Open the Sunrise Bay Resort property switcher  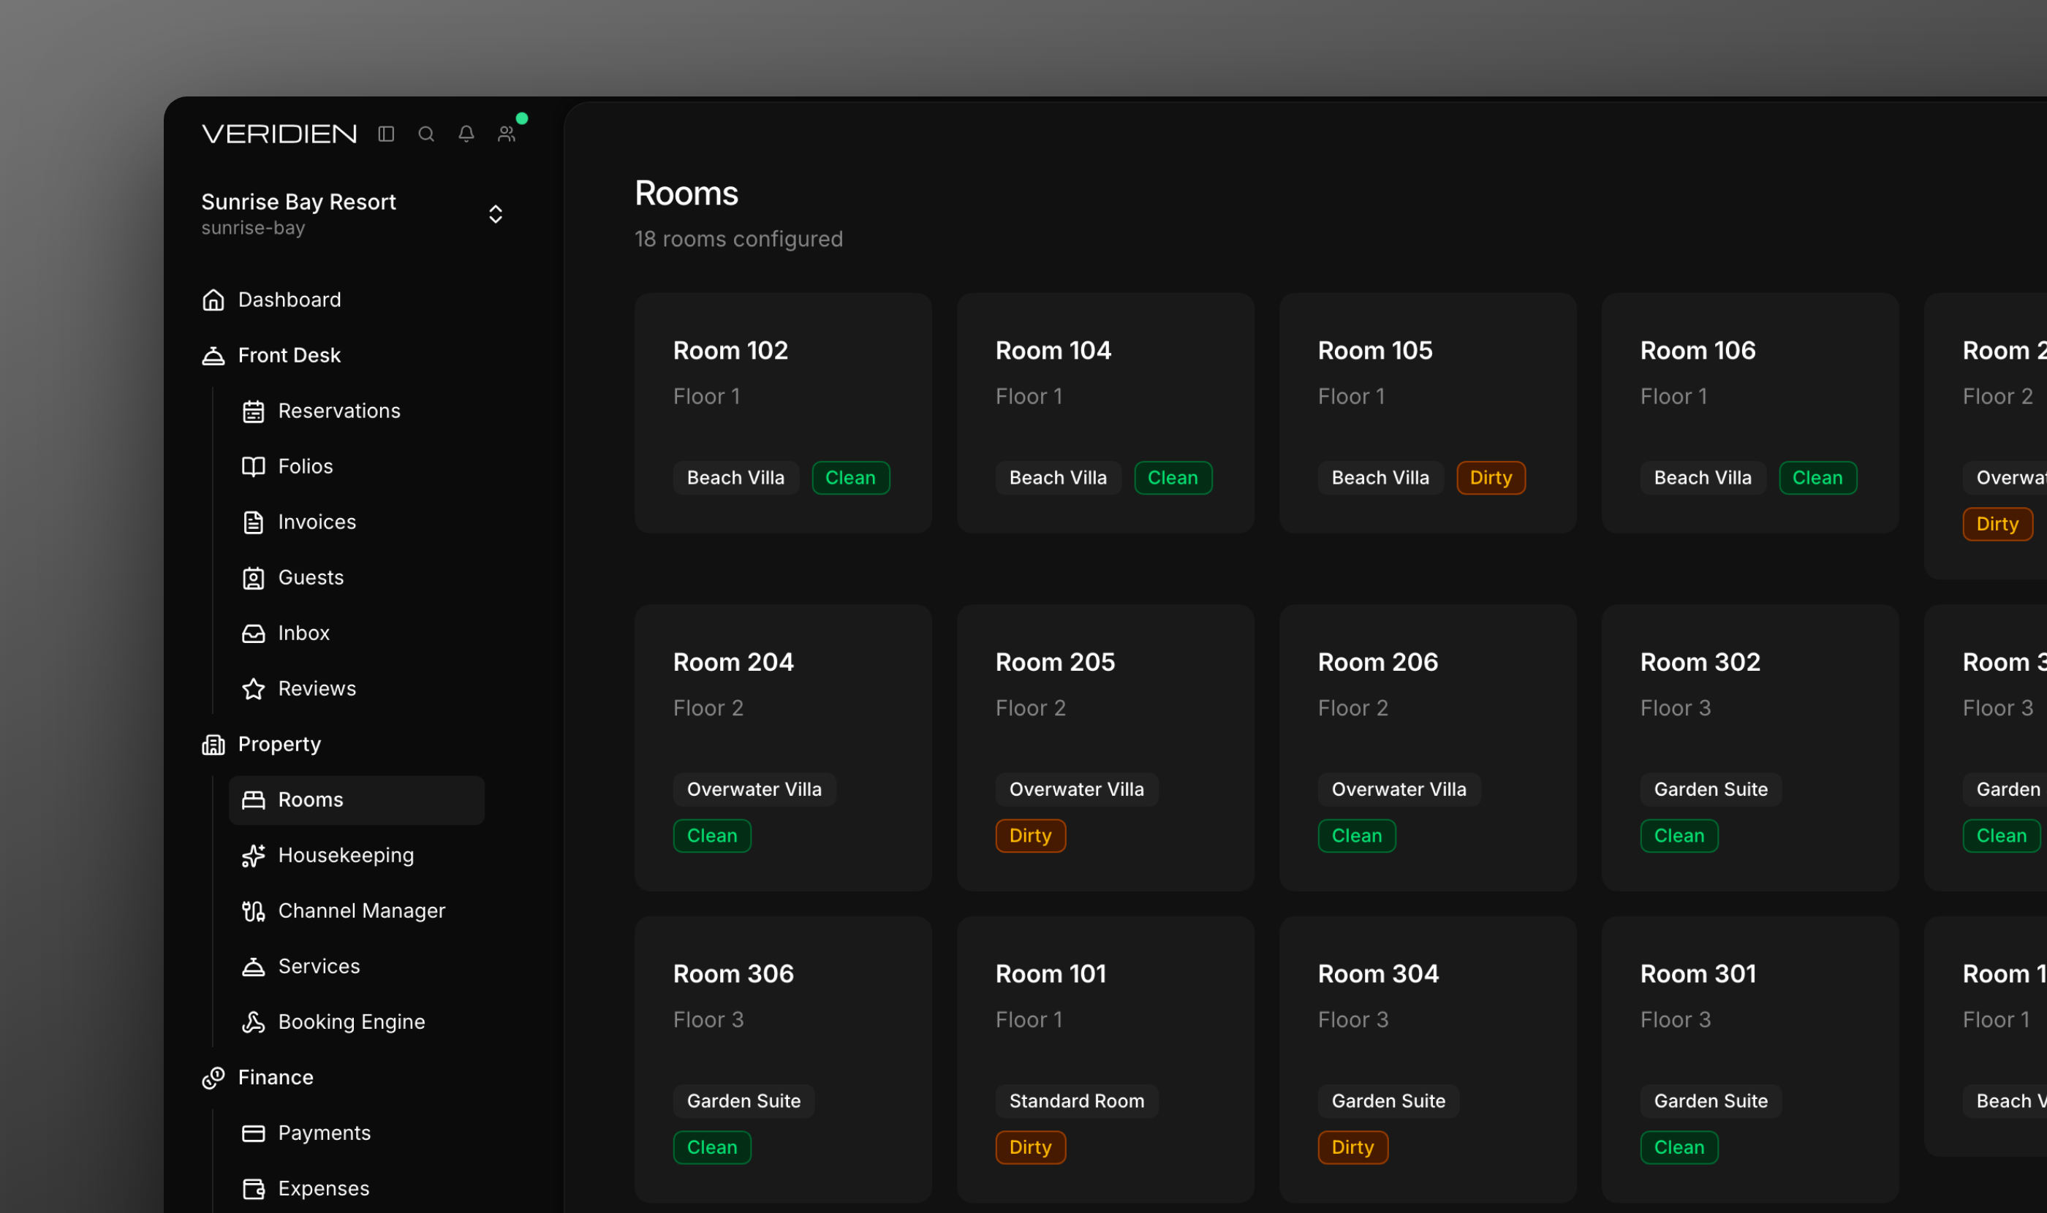353,214
